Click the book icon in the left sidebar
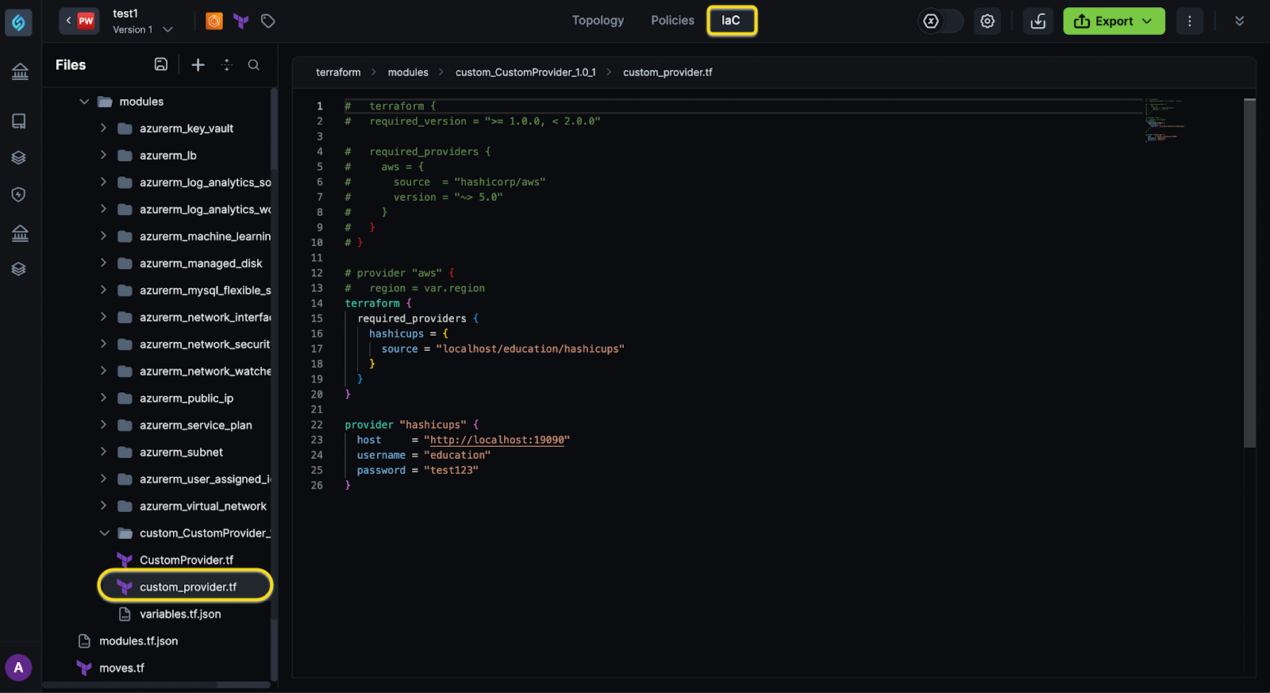The height and width of the screenshot is (693, 1270). click(19, 121)
